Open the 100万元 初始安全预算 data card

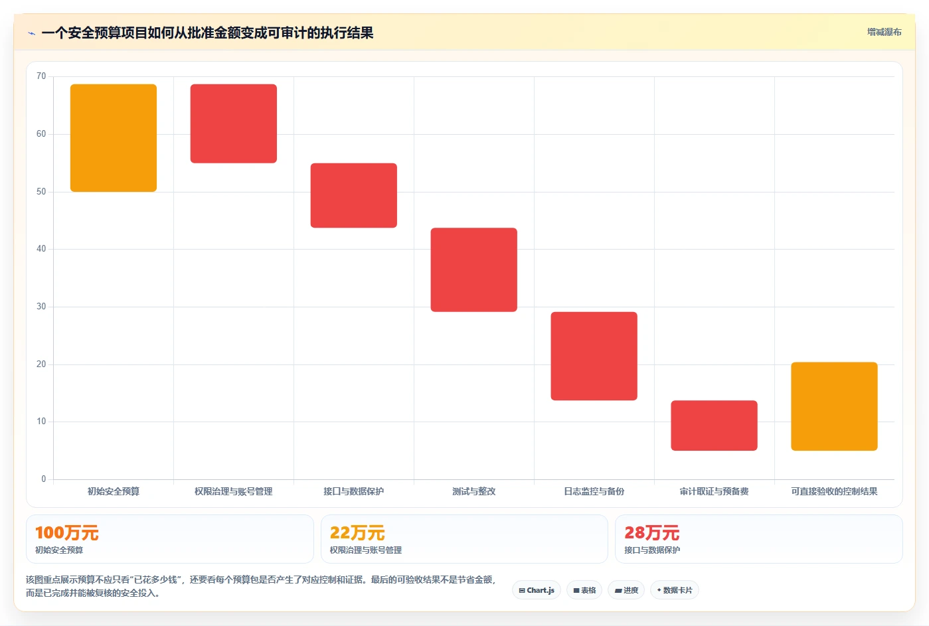[170, 539]
